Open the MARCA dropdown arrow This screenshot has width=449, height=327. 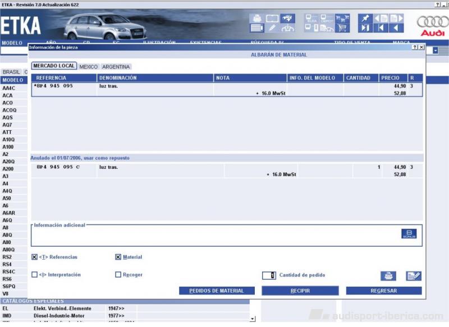click(x=436, y=50)
